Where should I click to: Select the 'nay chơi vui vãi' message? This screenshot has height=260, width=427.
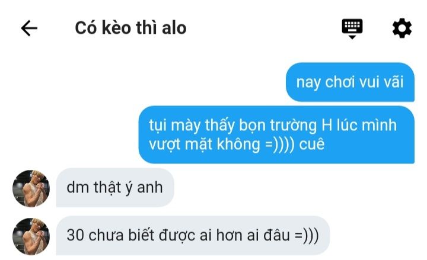click(x=350, y=82)
